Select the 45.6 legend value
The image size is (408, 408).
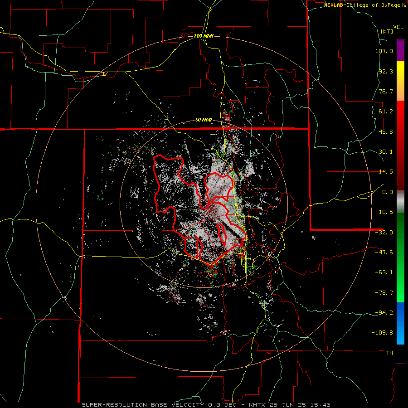[x=386, y=131]
